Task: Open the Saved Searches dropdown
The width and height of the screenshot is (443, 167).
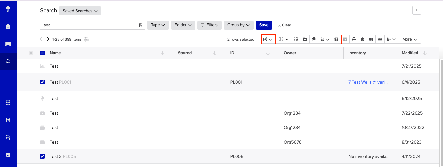Action: click(x=80, y=11)
